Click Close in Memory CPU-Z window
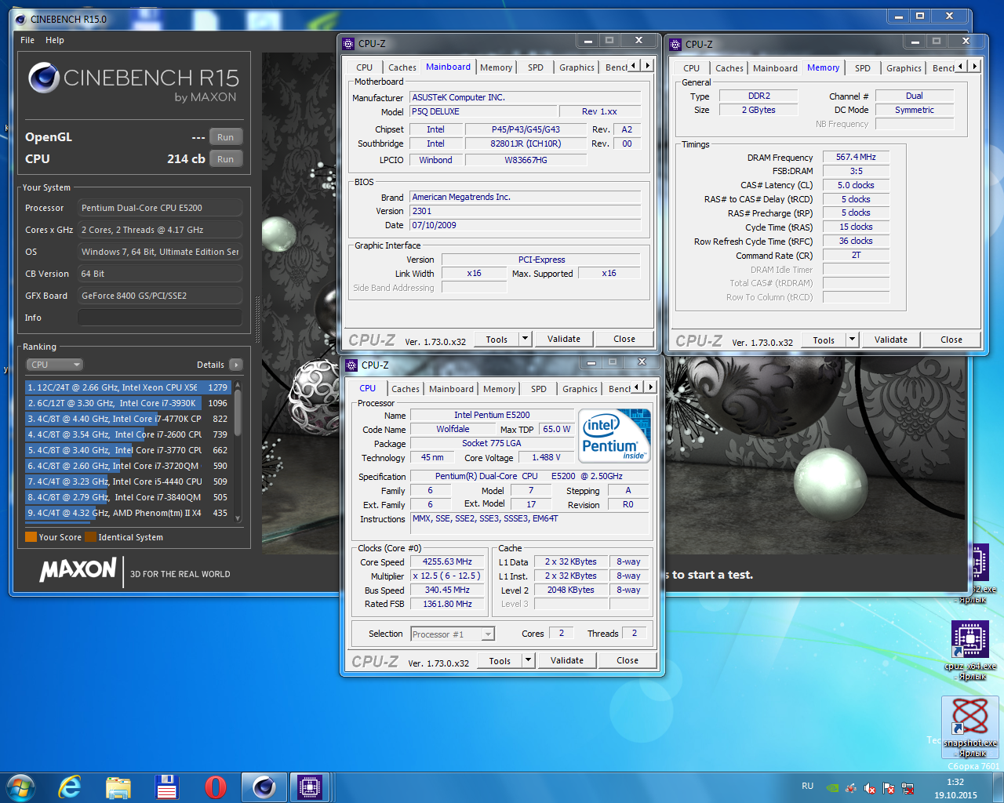 pos(951,340)
